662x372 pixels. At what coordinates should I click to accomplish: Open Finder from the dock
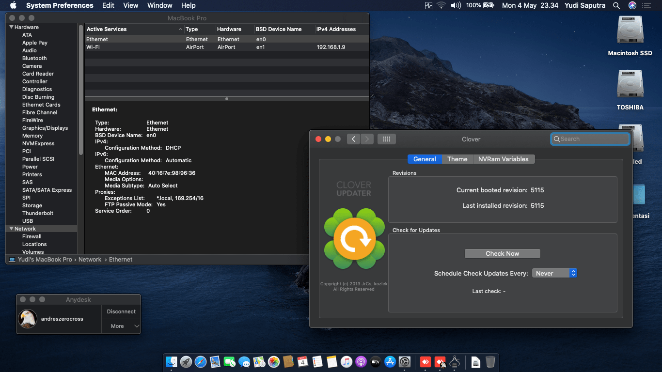click(172, 362)
